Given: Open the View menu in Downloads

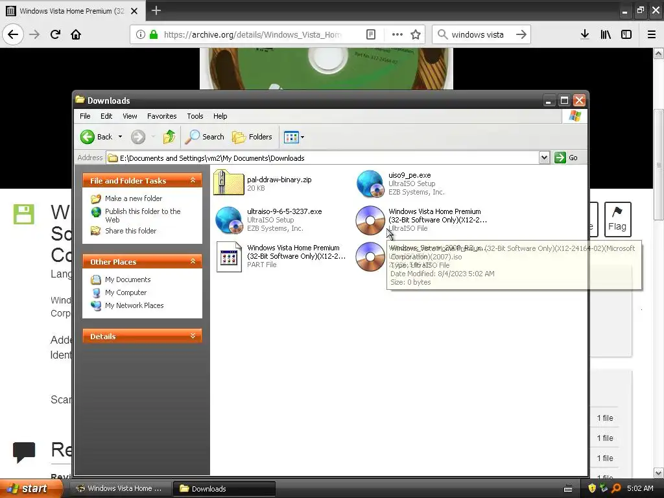Looking at the screenshot, I should coord(130,116).
